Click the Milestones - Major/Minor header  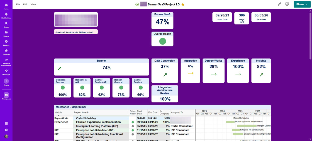click(162, 107)
